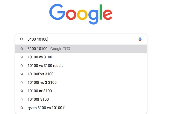Viewport: 181px width, 114px height.
Task: Click the magnifier icon in search box
Action: pyautogui.click(x=22, y=39)
